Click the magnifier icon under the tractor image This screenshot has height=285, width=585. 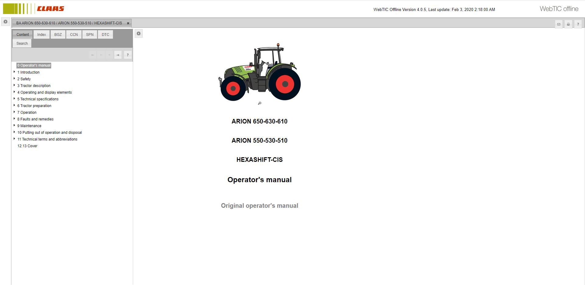[x=259, y=103]
